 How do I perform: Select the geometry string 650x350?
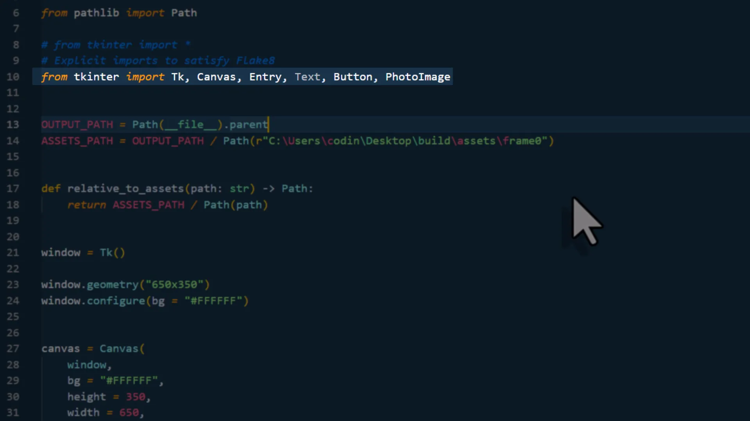[177, 284]
